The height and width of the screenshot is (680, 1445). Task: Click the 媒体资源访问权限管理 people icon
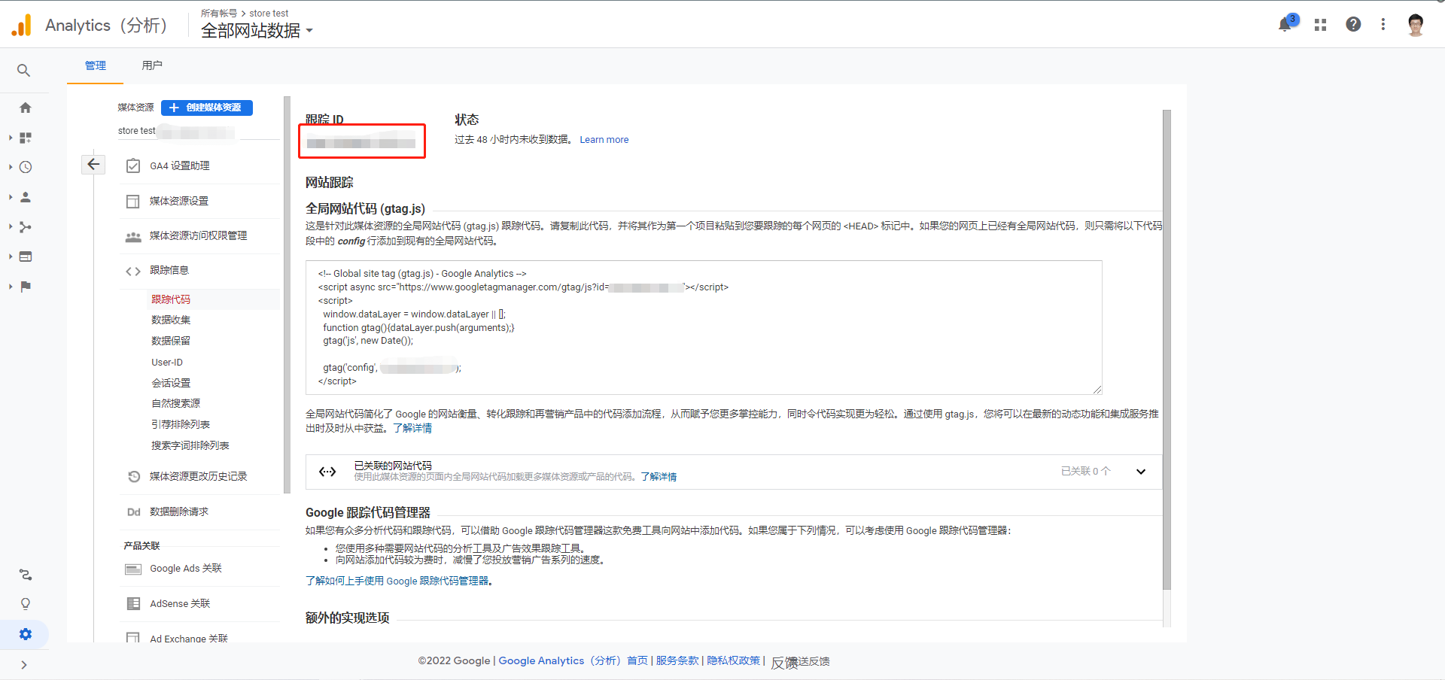pyautogui.click(x=133, y=236)
